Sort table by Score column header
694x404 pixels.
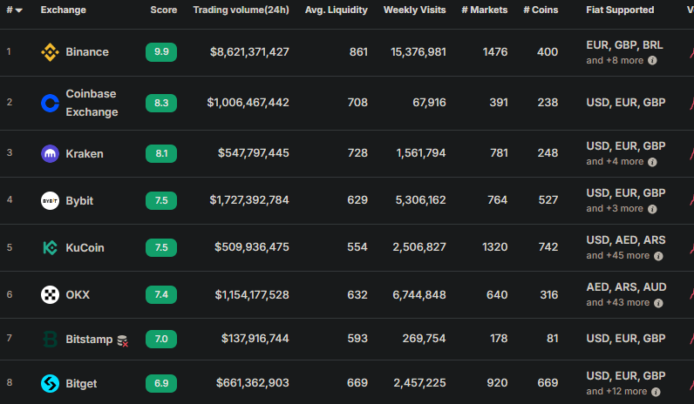163,10
